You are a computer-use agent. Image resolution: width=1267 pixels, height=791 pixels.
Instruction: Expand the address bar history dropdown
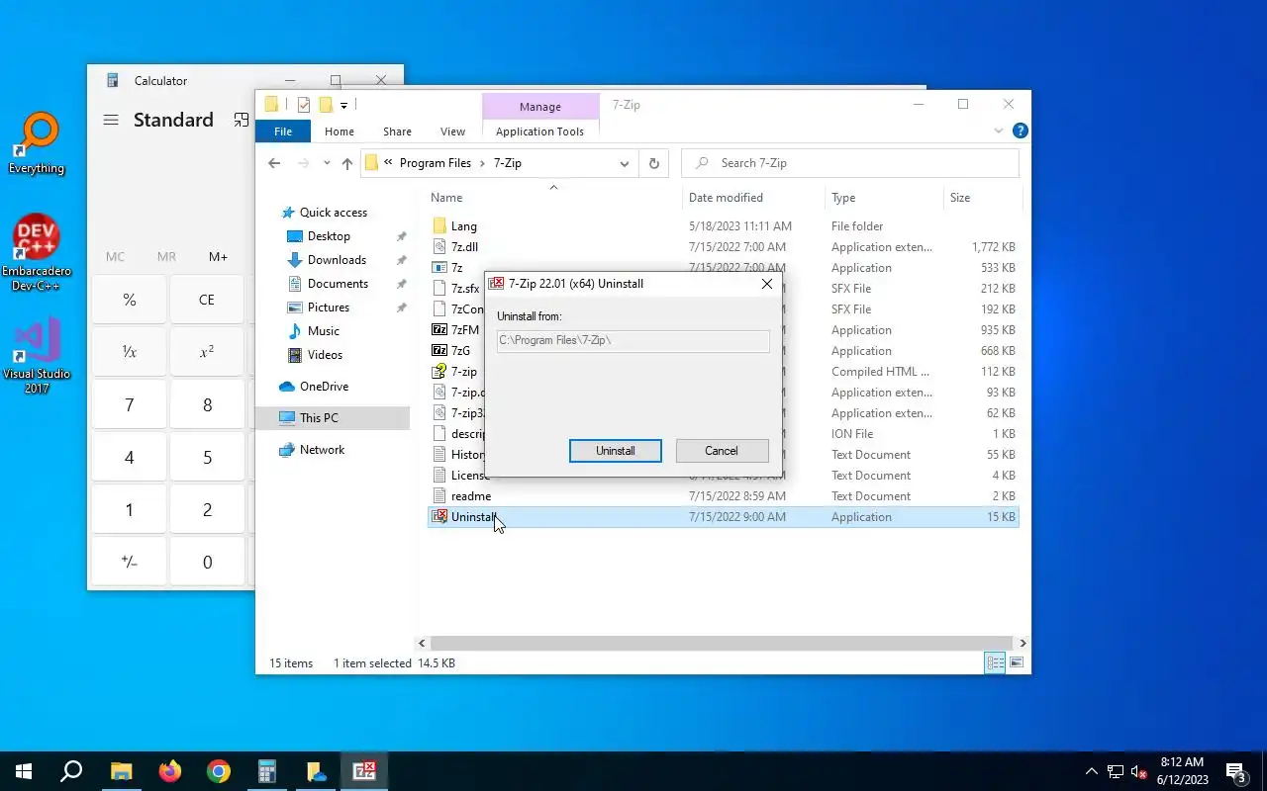point(624,163)
